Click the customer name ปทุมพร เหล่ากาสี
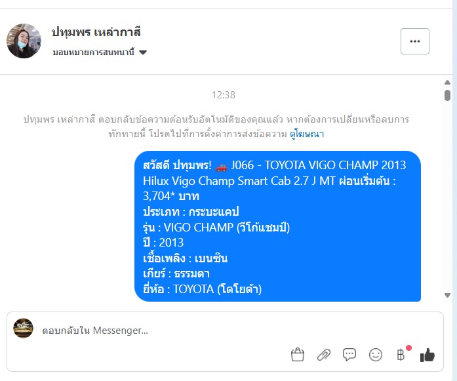This screenshot has width=457, height=381. click(96, 32)
